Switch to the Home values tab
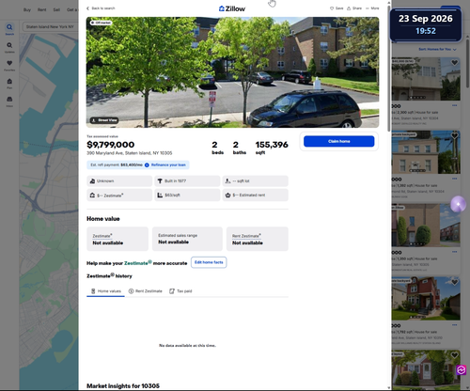 [x=105, y=291]
